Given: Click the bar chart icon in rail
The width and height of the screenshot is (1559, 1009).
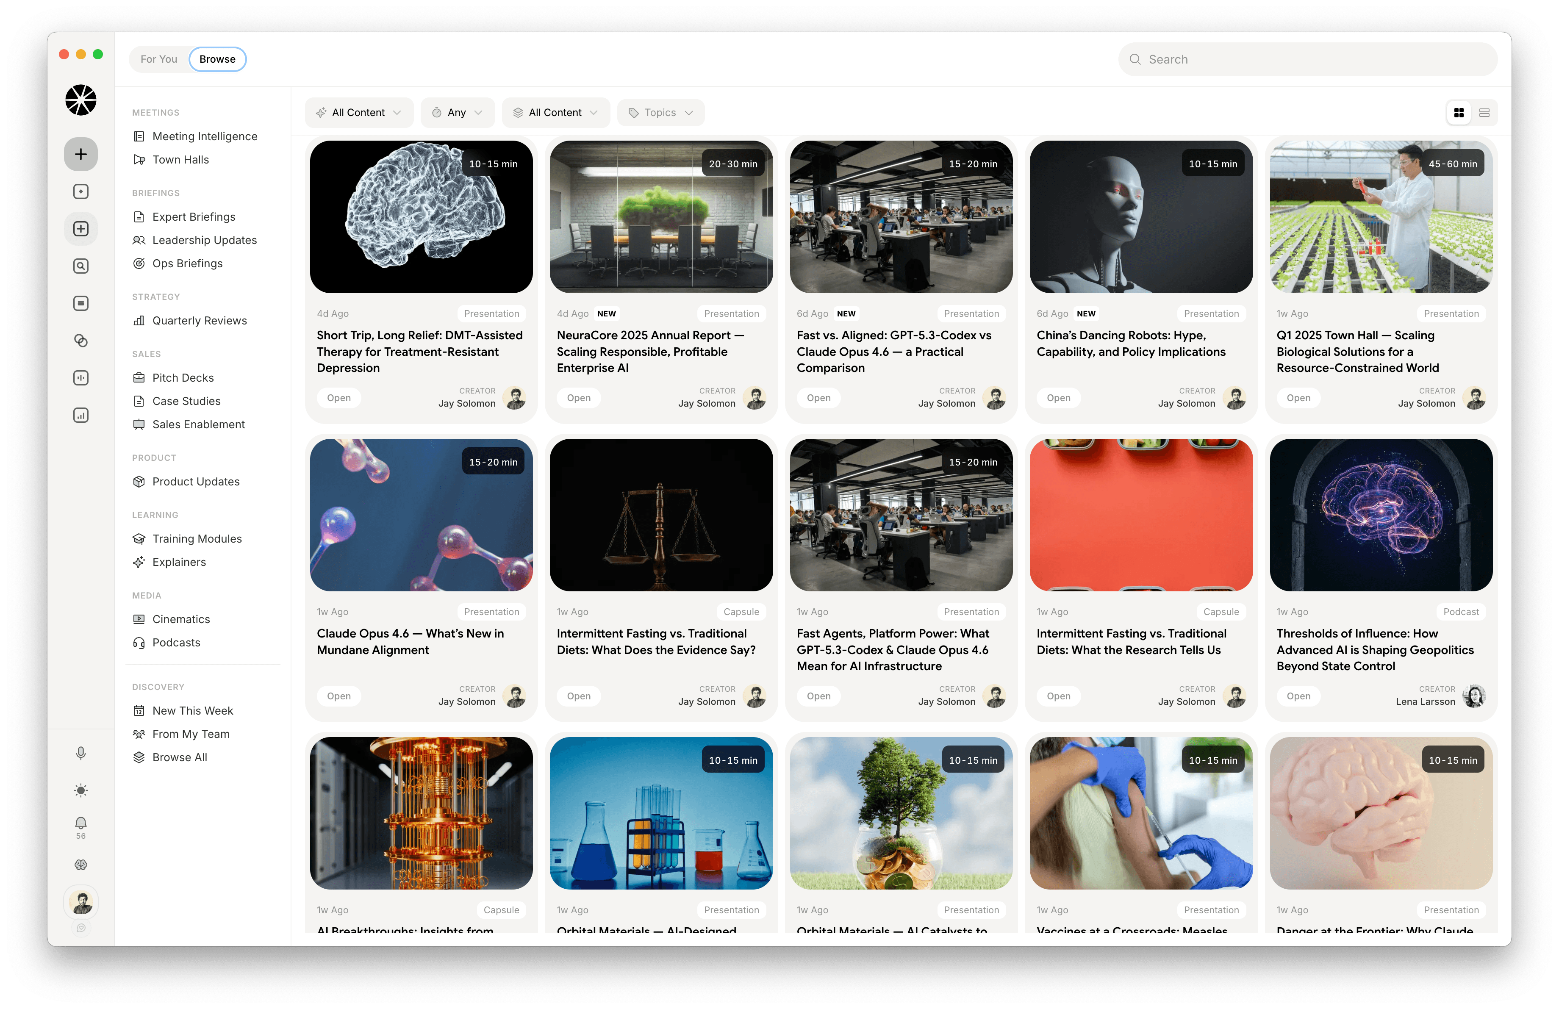Looking at the screenshot, I should click(80, 415).
